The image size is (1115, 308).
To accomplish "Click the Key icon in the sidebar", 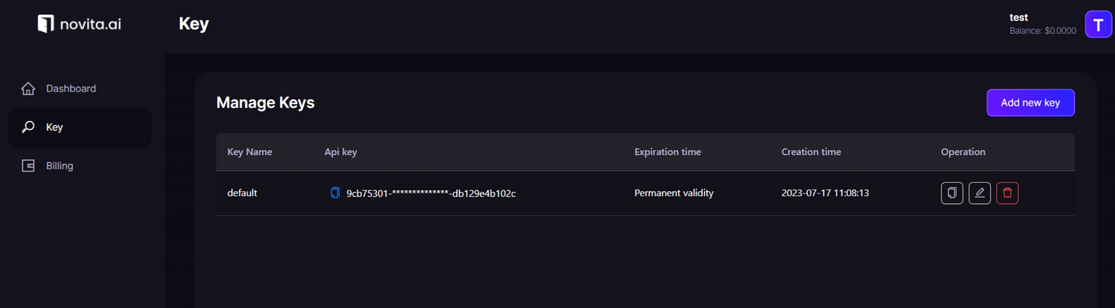I will click(x=28, y=127).
